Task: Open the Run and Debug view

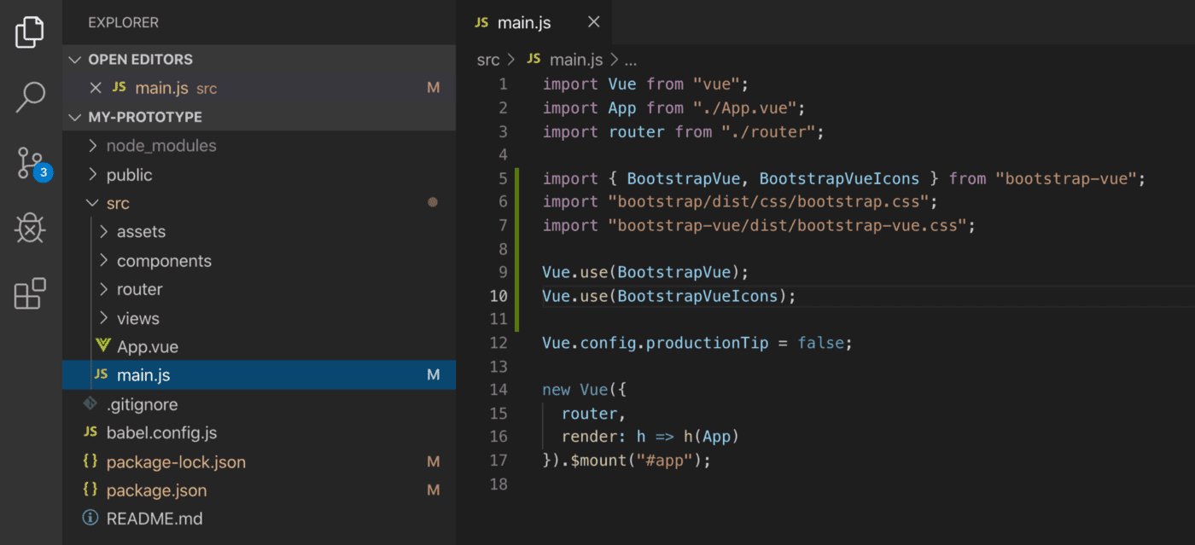Action: coord(30,229)
